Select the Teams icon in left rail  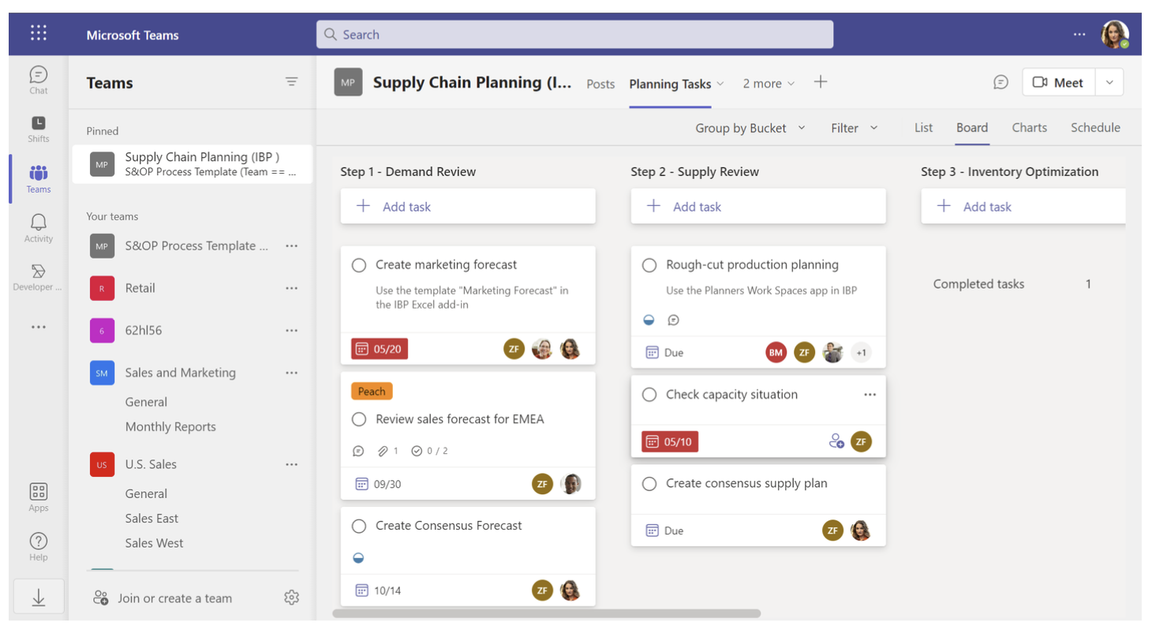tap(39, 178)
